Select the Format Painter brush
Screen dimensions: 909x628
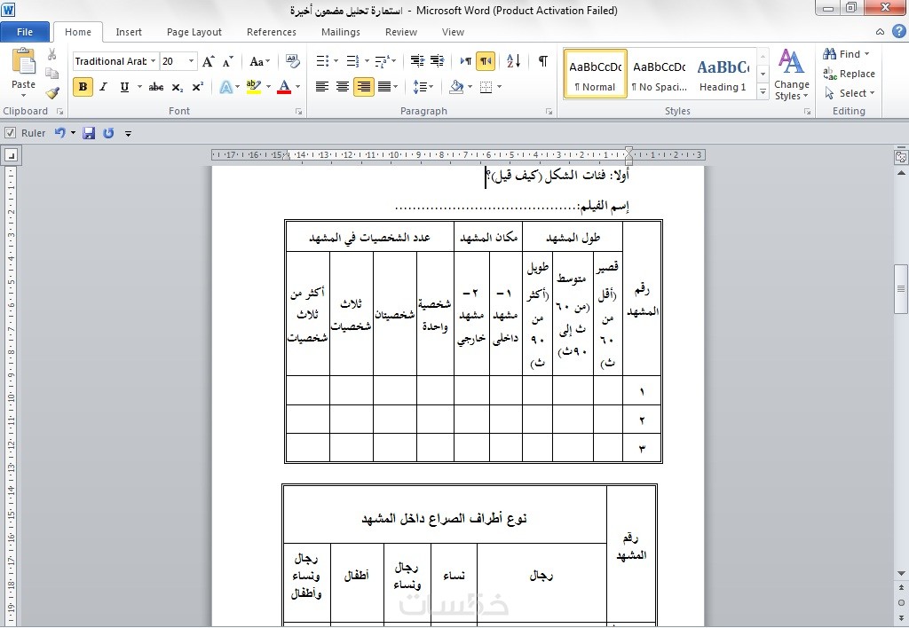(x=52, y=93)
